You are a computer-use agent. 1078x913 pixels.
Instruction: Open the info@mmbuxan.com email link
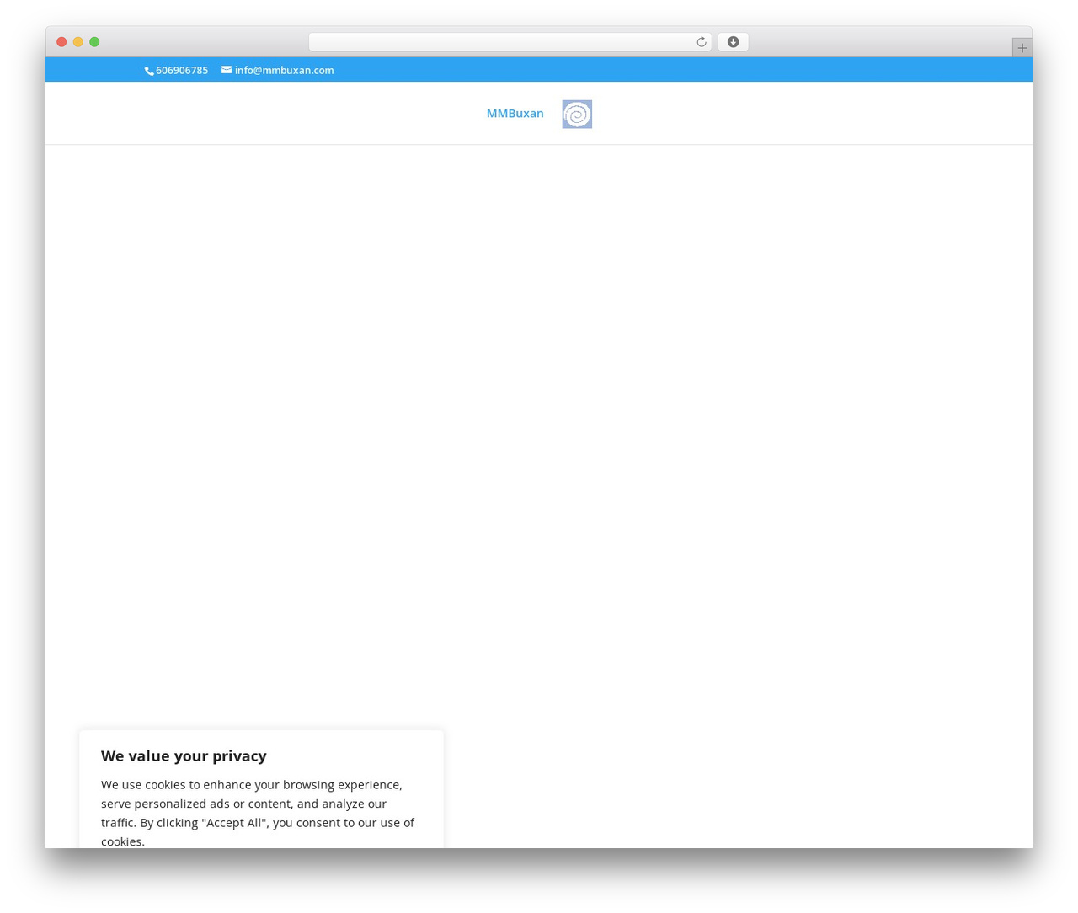click(284, 71)
